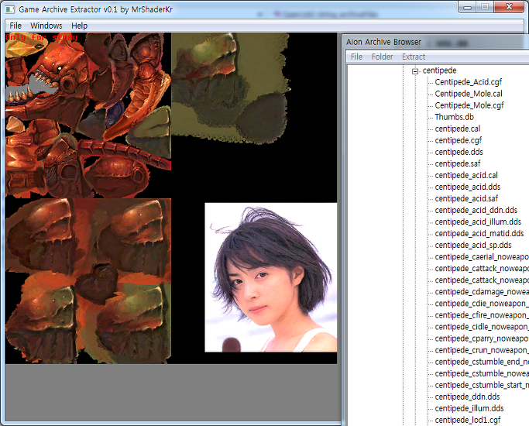Select centipede_acid.cal file
Viewport: 529px width, 426px height.
466,175
